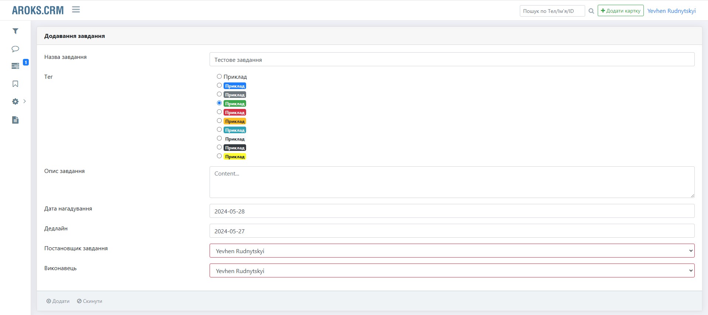Click the Дедлайн date field
Image resolution: width=708 pixels, height=315 pixels.
click(452, 231)
